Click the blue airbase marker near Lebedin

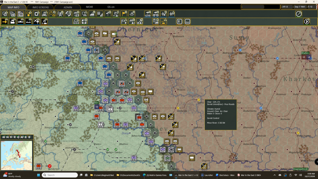pos(240,50)
